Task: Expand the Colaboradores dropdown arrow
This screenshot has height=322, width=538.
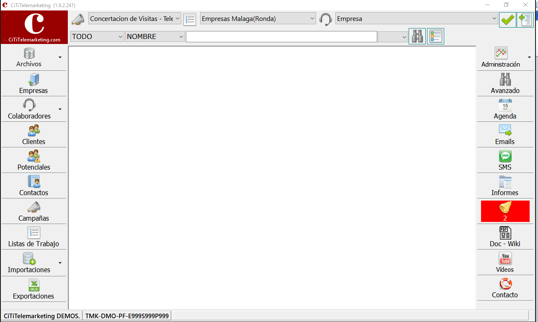Action: point(60,109)
